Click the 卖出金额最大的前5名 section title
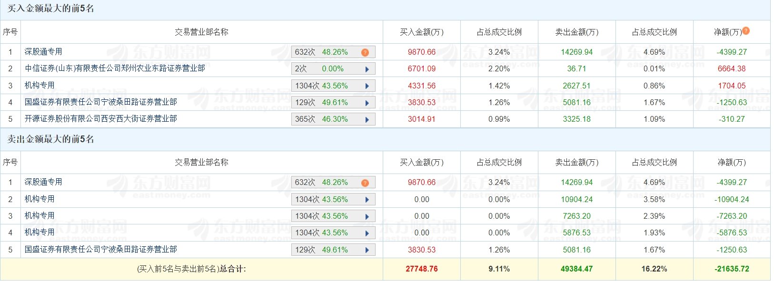Image resolution: width=774 pixels, height=281 pixels. 50,139
